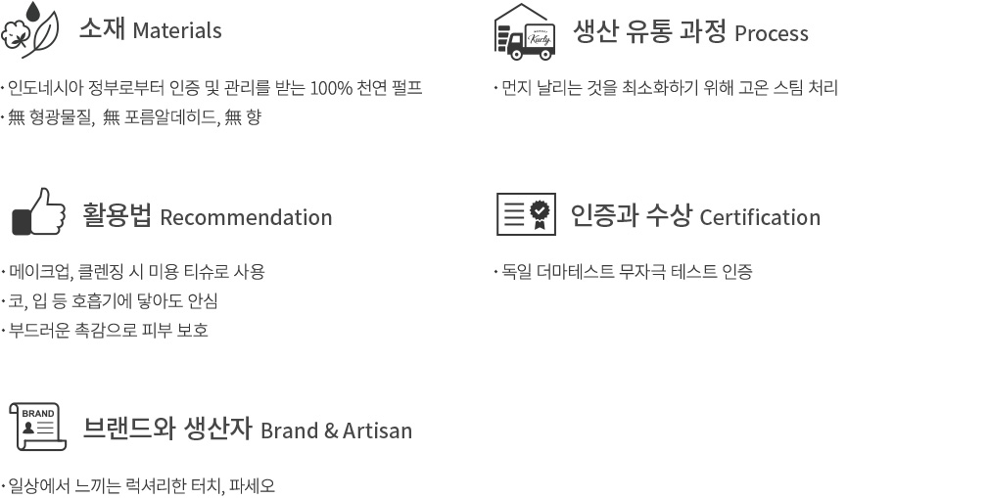
Task: Select the 브랜드와 생산자 Brand & Artisan heading
Action: [x=247, y=430]
